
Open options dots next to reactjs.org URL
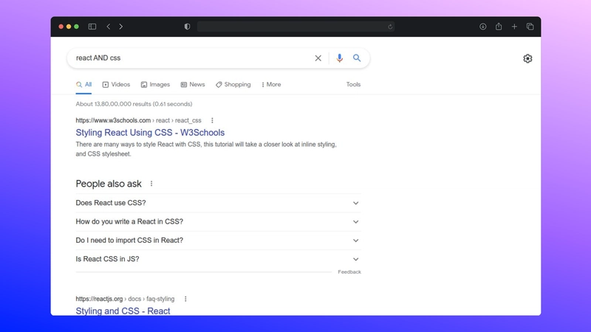[185, 299]
